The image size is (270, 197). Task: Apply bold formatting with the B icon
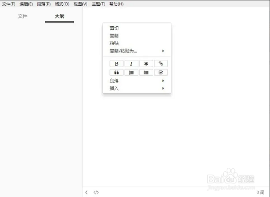tap(116, 64)
